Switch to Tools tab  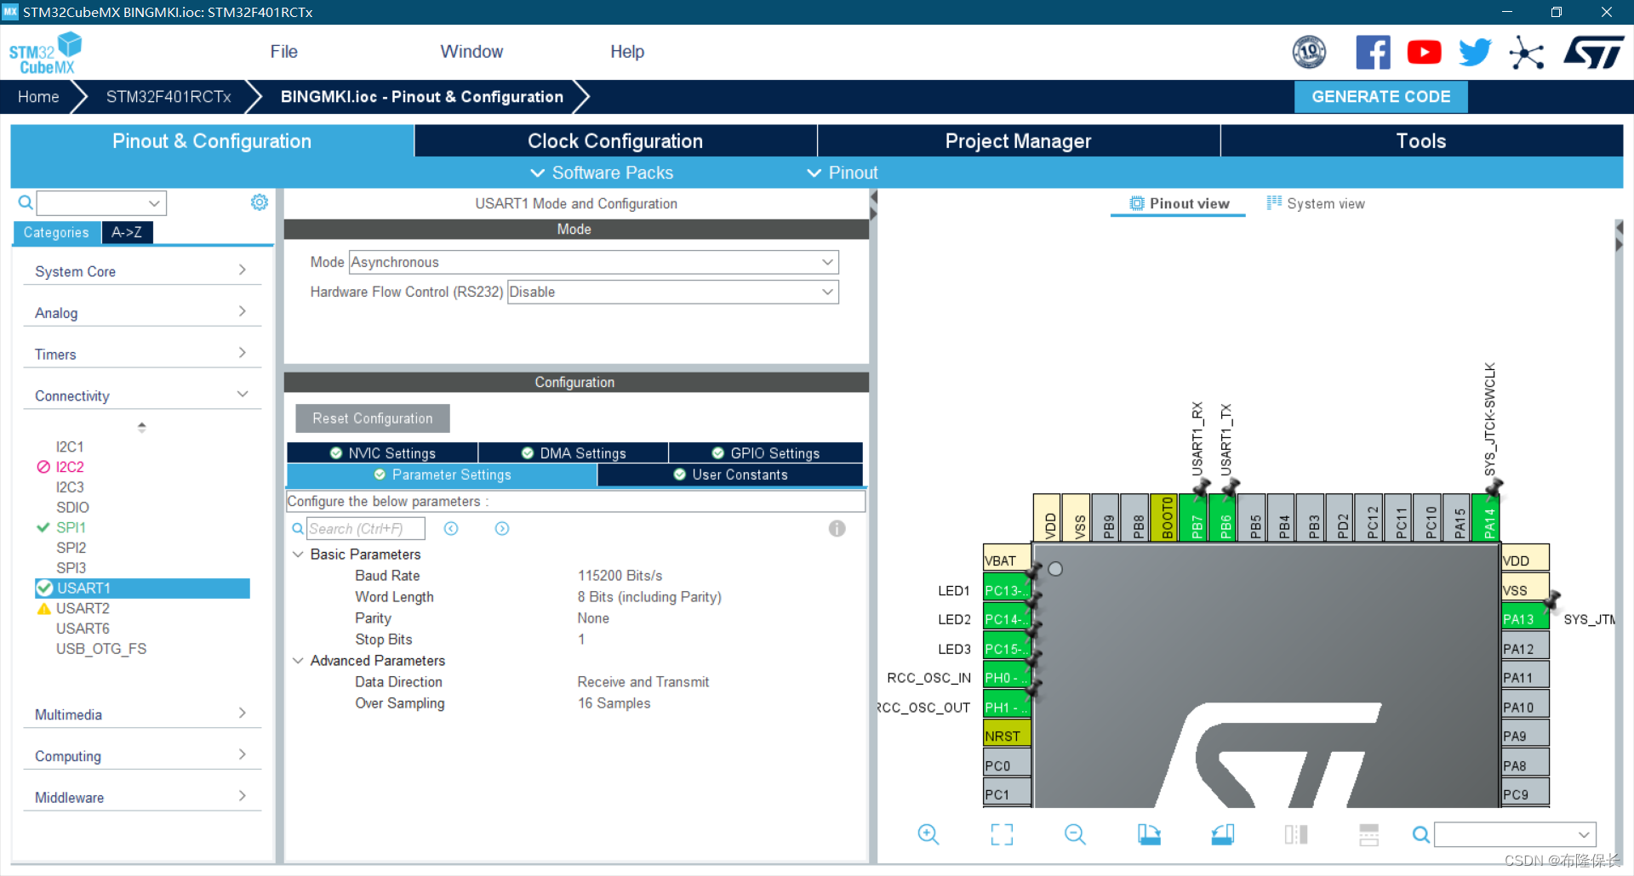click(x=1421, y=141)
